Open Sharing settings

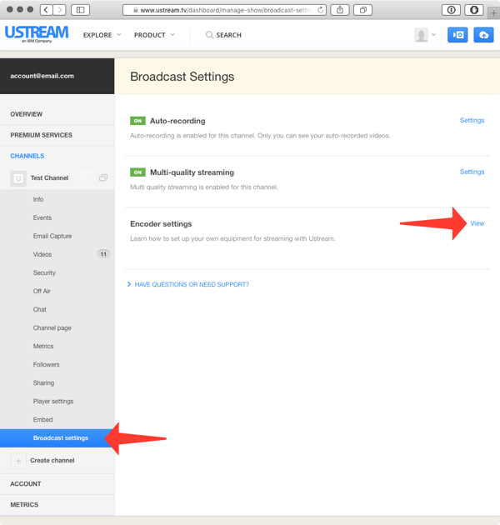[x=43, y=383]
